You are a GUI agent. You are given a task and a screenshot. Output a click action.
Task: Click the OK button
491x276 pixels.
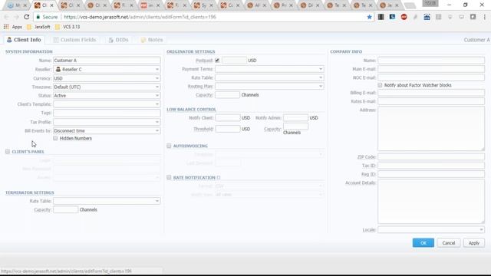pyautogui.click(x=423, y=243)
